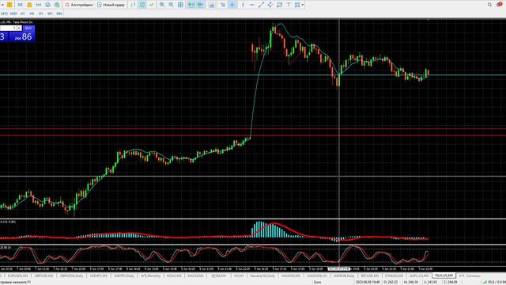The image size is (506, 285).
Task: Select the vertical line drawing tool
Action: [x=243, y=5]
